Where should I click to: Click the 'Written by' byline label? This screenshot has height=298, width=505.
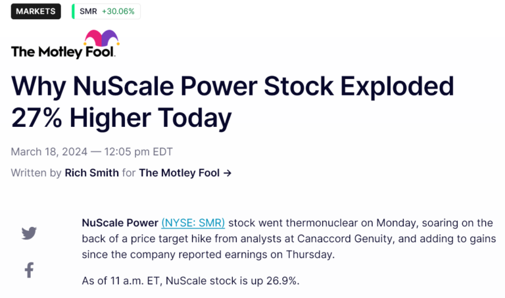click(36, 173)
